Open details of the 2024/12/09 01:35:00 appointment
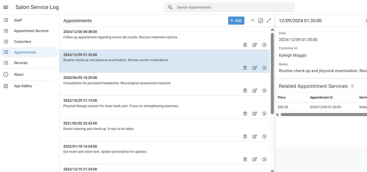 [x=264, y=68]
